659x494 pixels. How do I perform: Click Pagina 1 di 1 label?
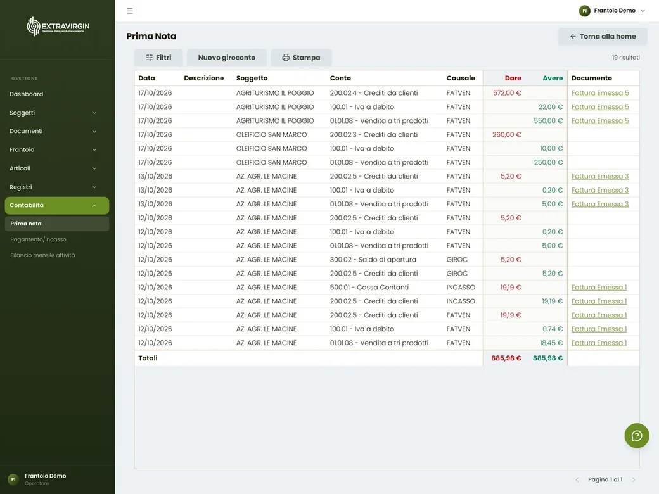click(x=605, y=479)
